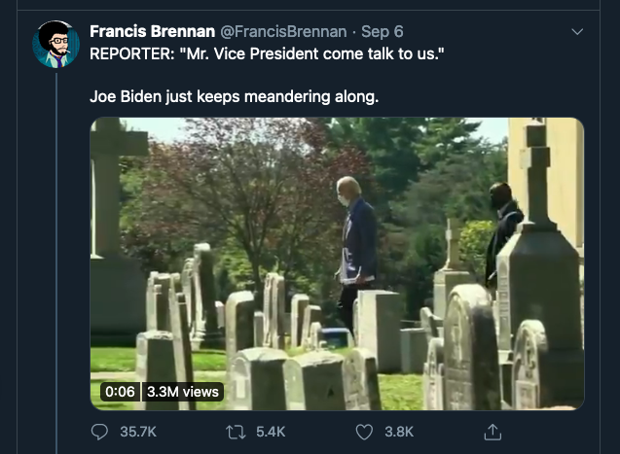The height and width of the screenshot is (454, 620).
Task: Open Francis Brennan's profile avatar
Action: pos(55,44)
